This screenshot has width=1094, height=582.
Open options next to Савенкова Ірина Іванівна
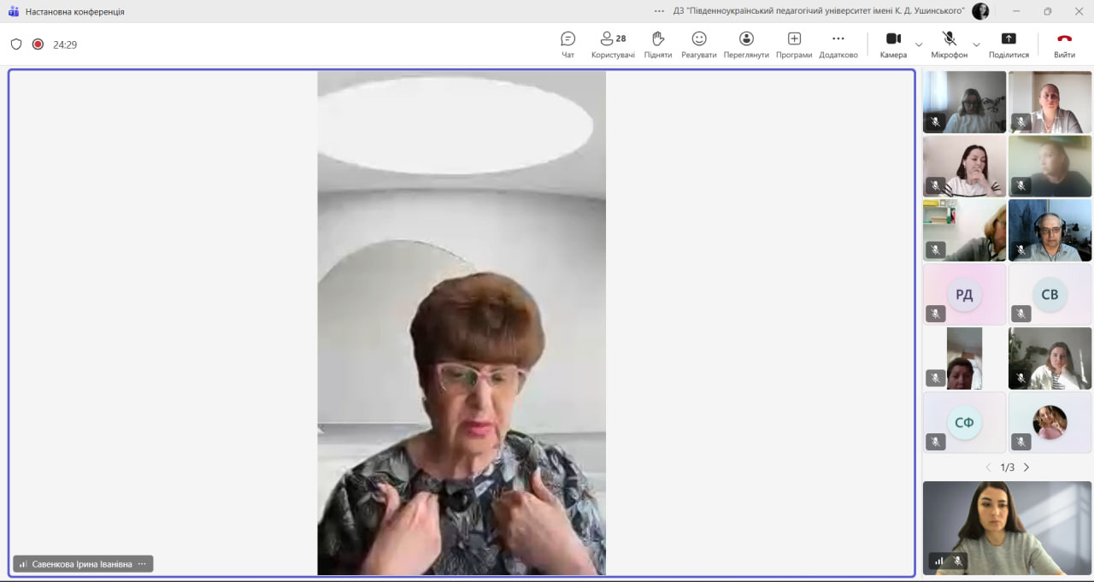[x=142, y=564]
